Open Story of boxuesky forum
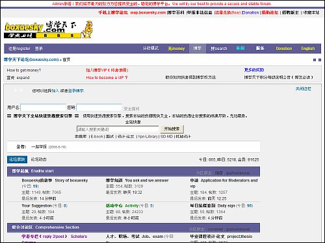 tap(55, 180)
